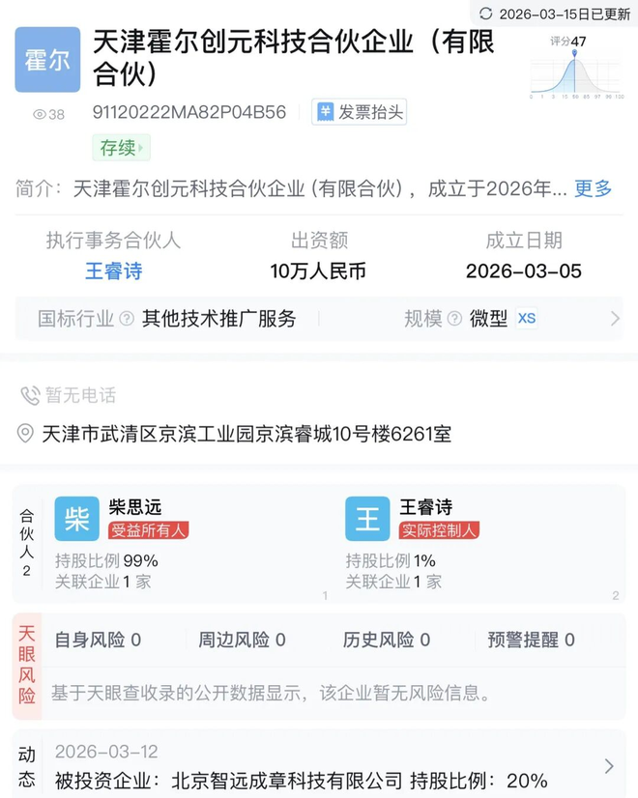638x798 pixels.
Task: Expand industry and scale row chevron
Action: pyautogui.click(x=615, y=319)
